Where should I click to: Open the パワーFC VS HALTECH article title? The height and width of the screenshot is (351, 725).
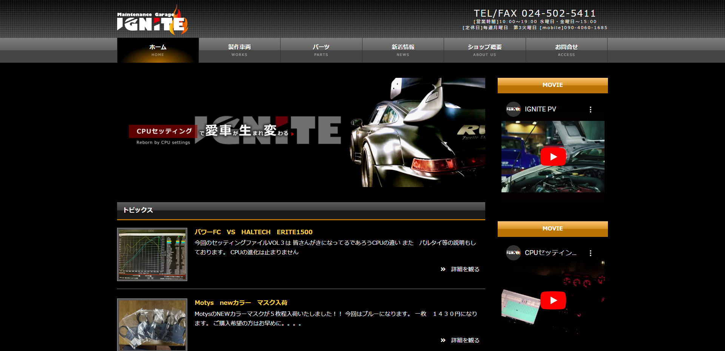253,232
